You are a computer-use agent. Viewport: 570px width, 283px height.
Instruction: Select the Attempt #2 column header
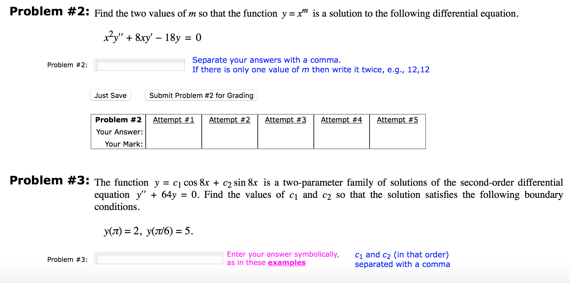229,120
